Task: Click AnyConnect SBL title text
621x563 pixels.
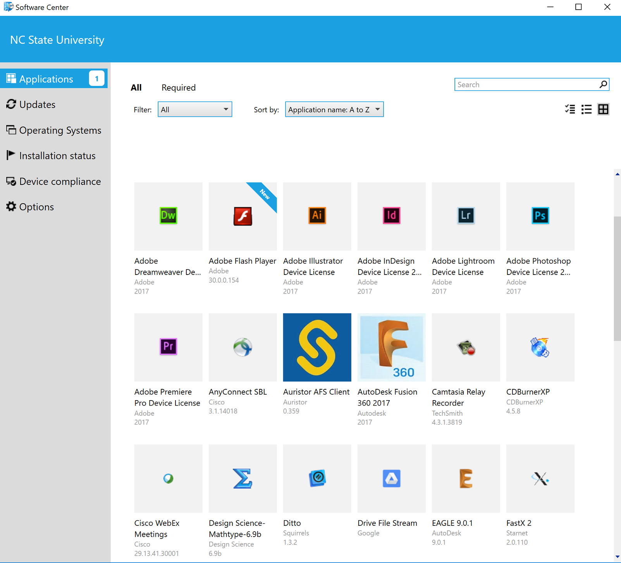Action: (x=238, y=392)
